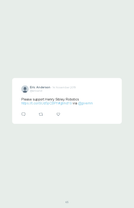Click the reply speech bubble icon
The height and width of the screenshot is (208, 134).
(x=23, y=114)
